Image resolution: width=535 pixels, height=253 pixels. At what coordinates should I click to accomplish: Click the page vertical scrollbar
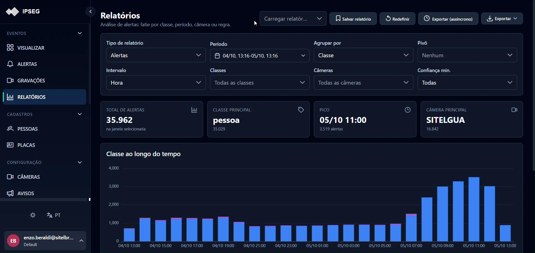[534, 85]
